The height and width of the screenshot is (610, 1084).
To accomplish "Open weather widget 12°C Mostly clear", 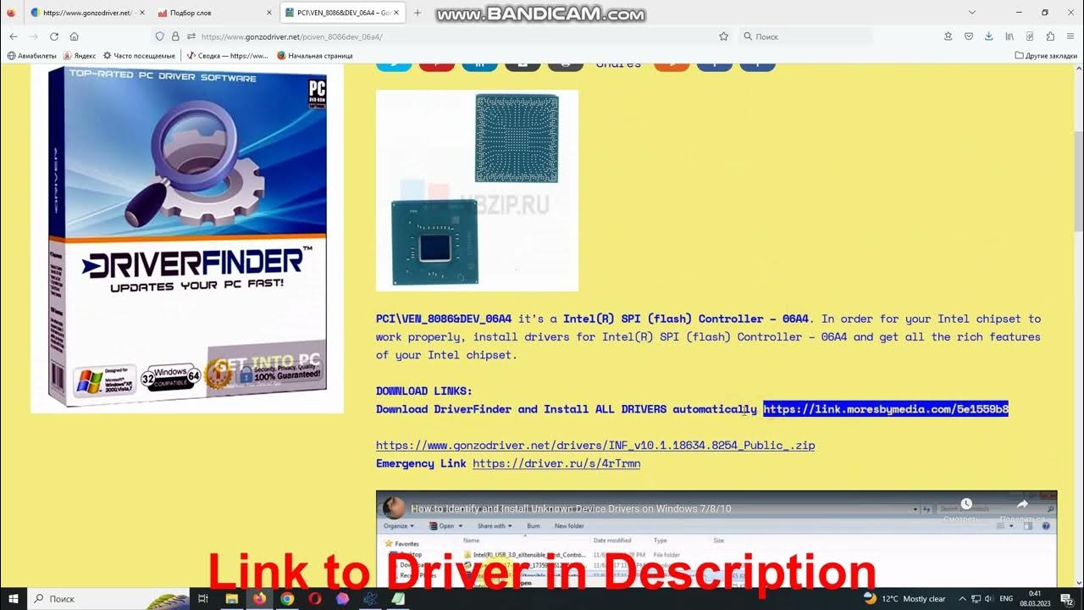I will 904,598.
